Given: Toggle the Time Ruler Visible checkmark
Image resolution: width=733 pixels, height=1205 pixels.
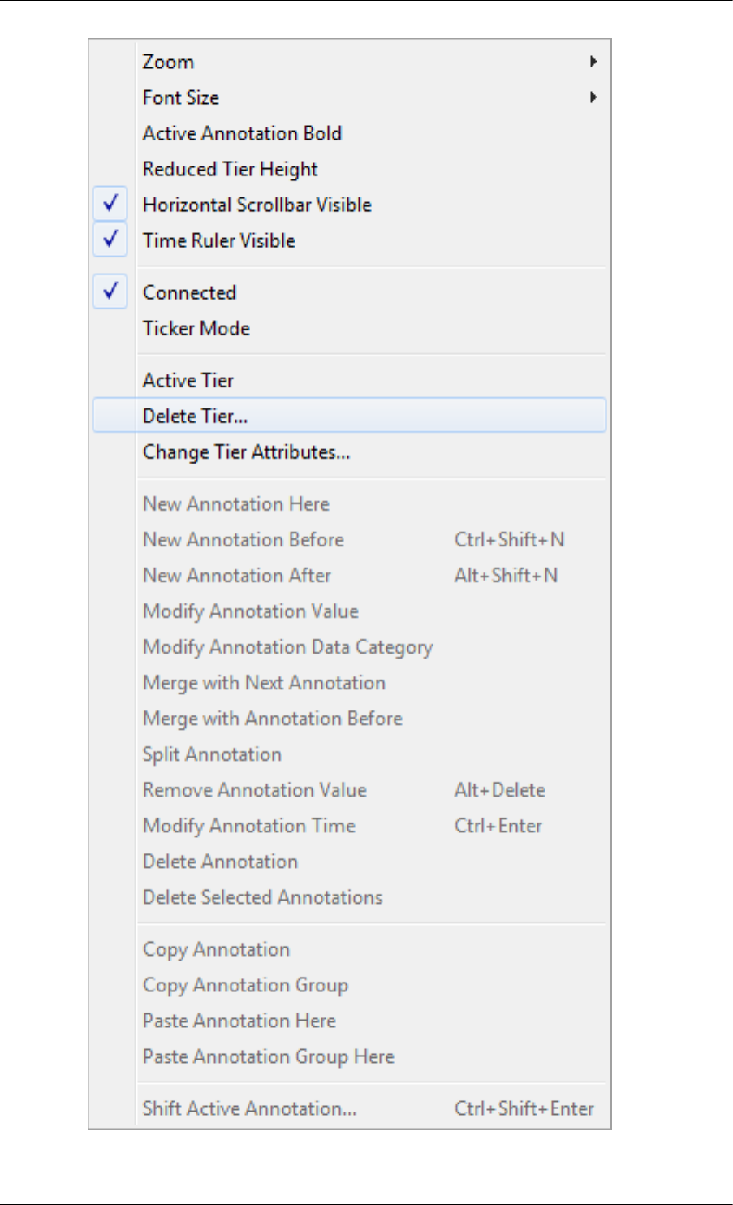Looking at the screenshot, I should pos(110,240).
